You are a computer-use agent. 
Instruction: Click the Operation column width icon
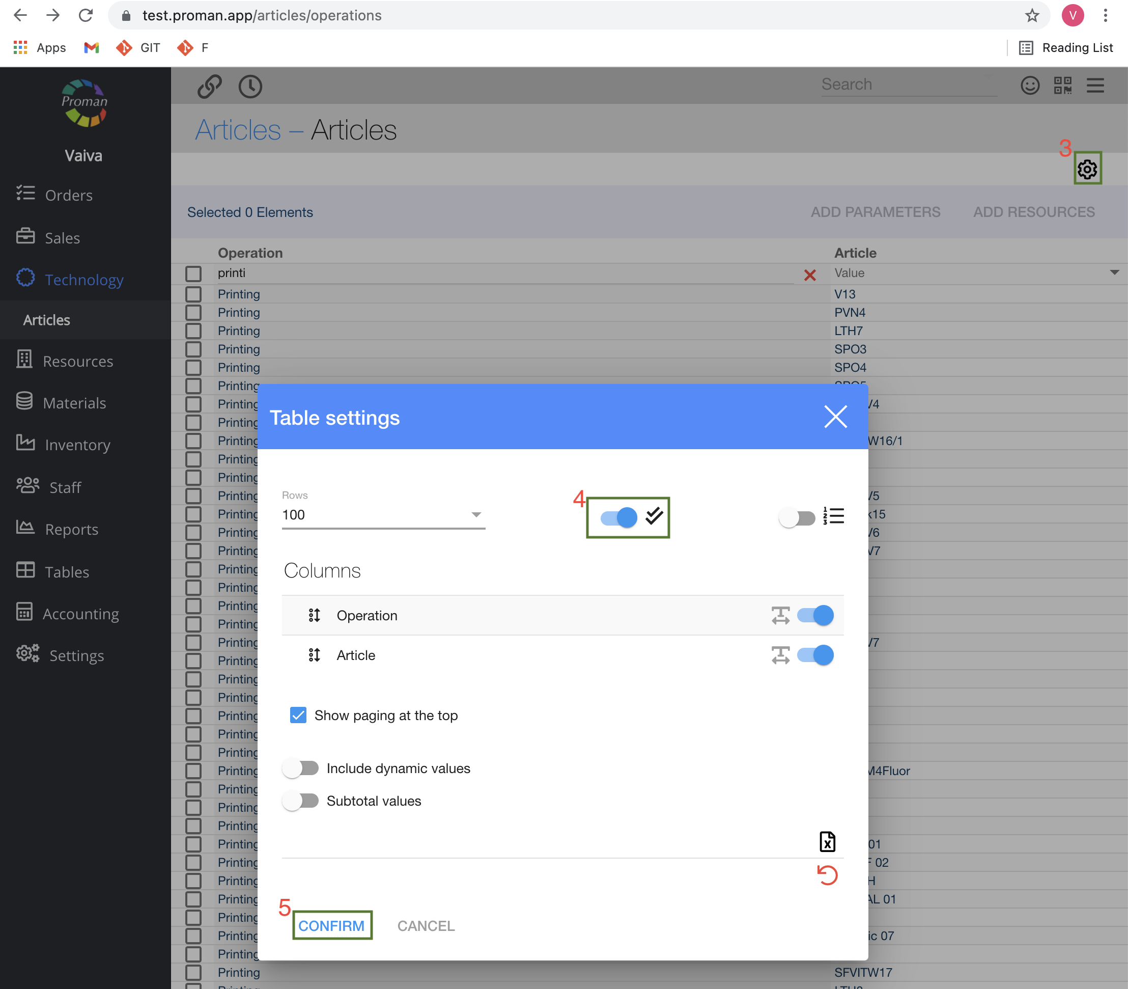click(780, 615)
